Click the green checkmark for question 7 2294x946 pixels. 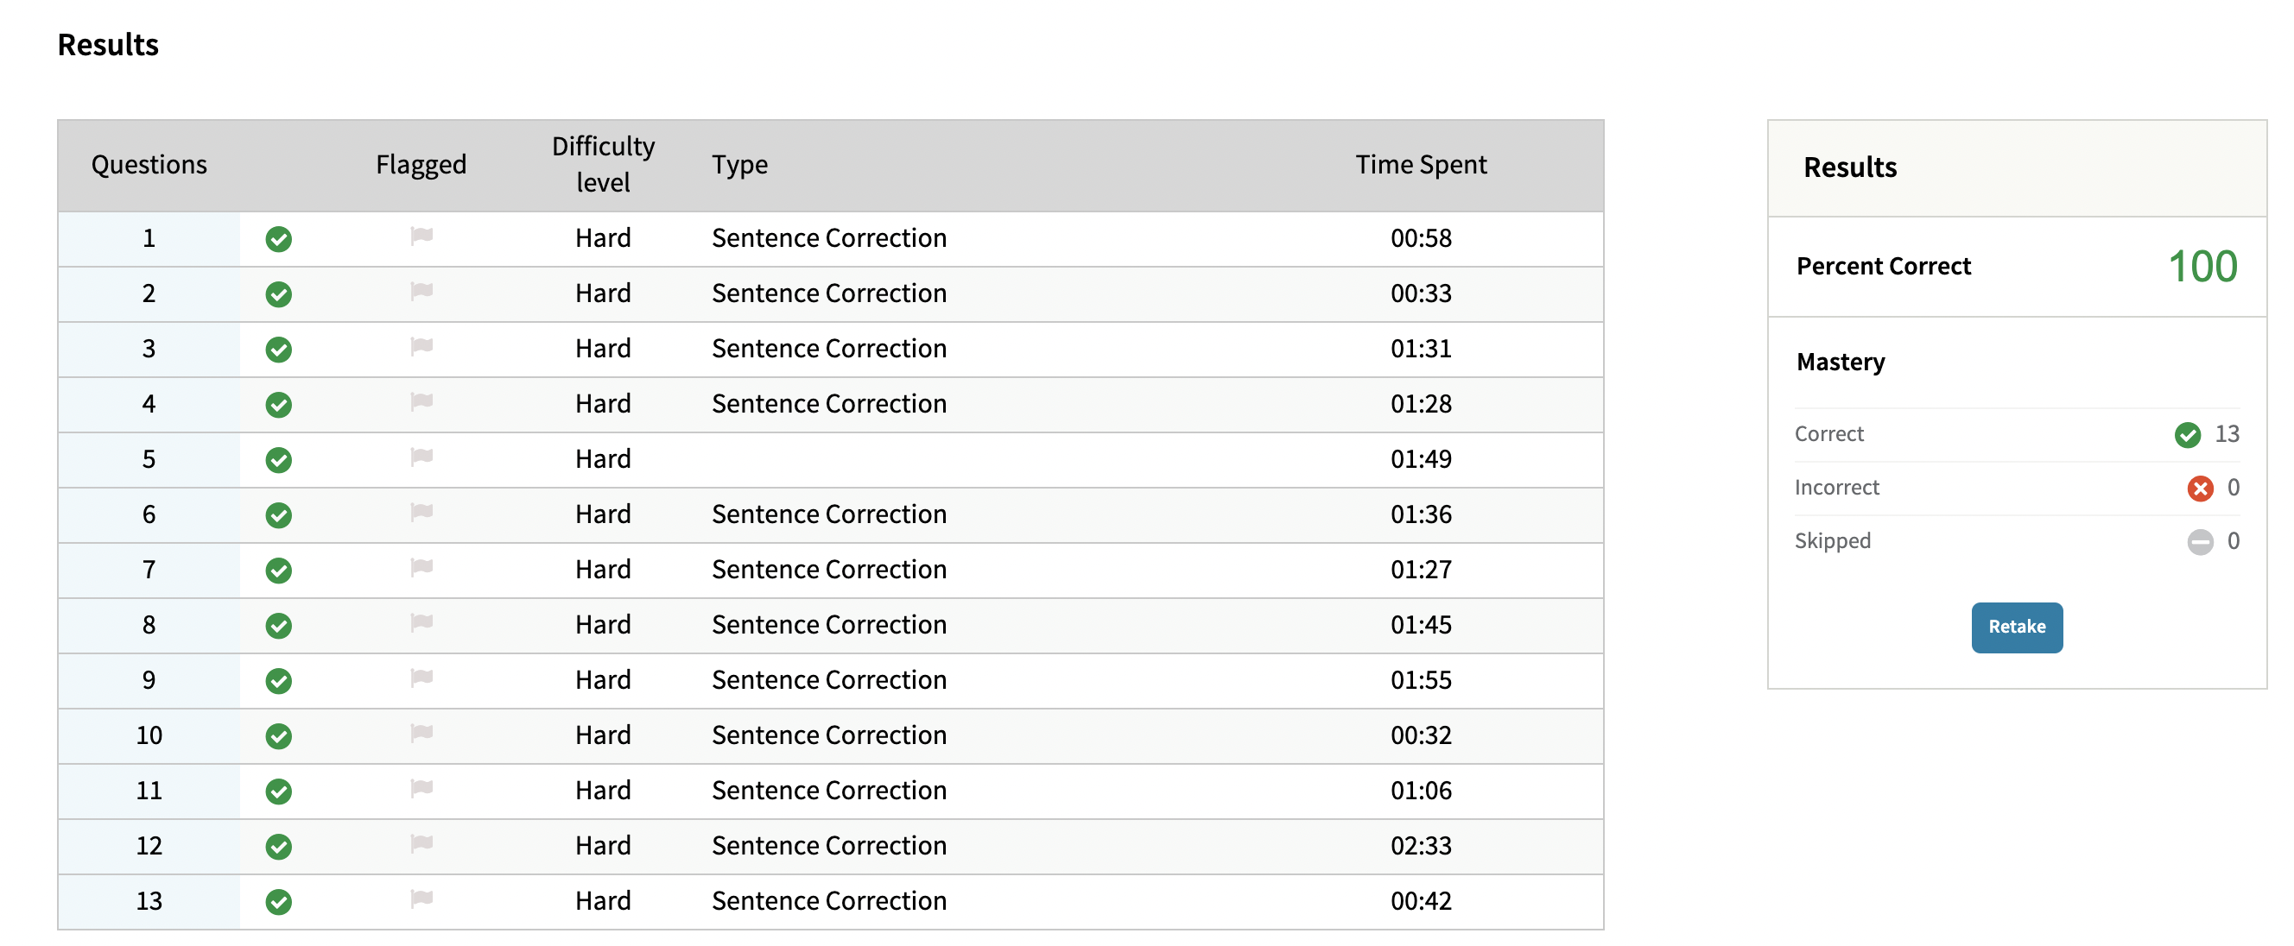coord(279,570)
